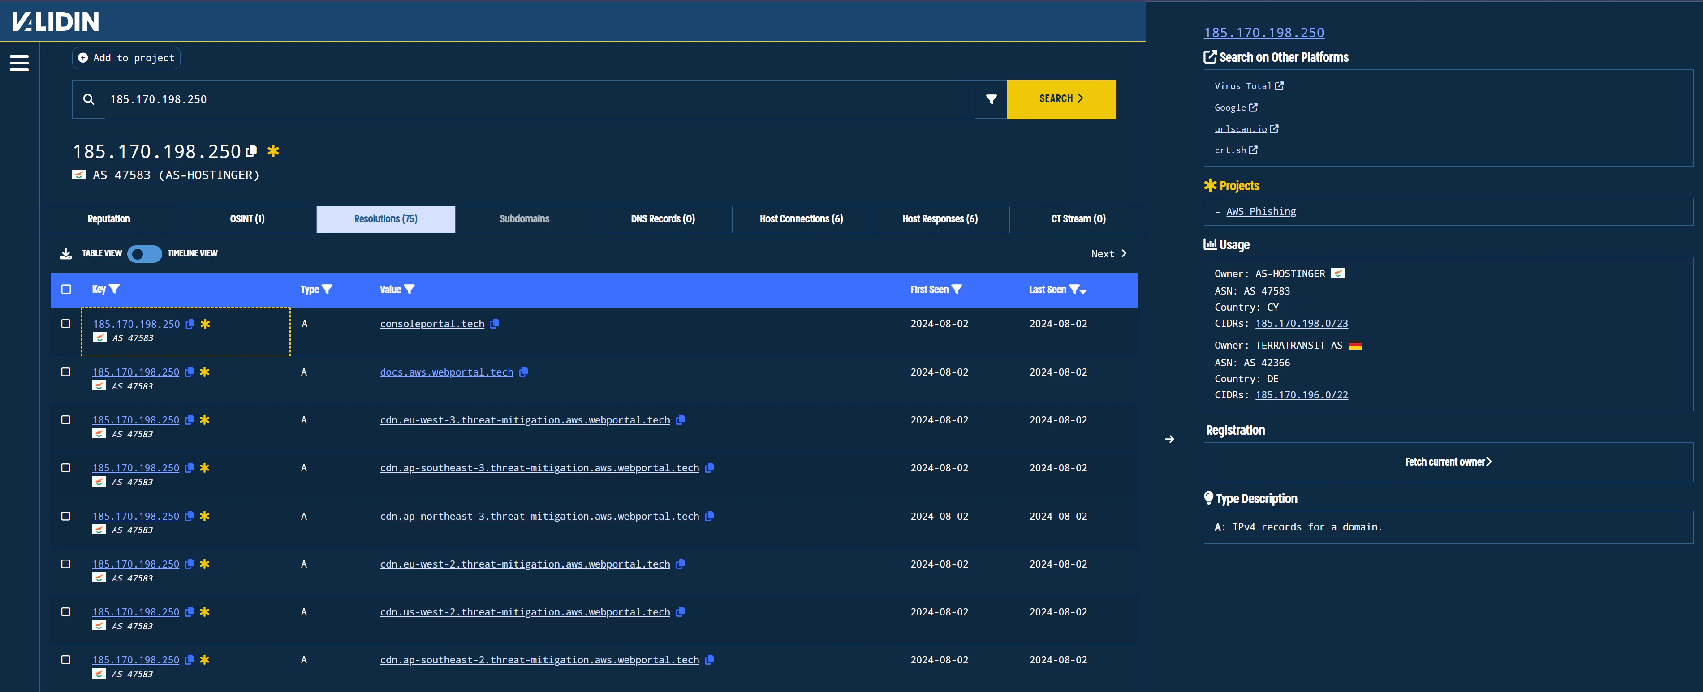1703x692 pixels.
Task: Open the OSINT (1) tab
Action: 247,219
